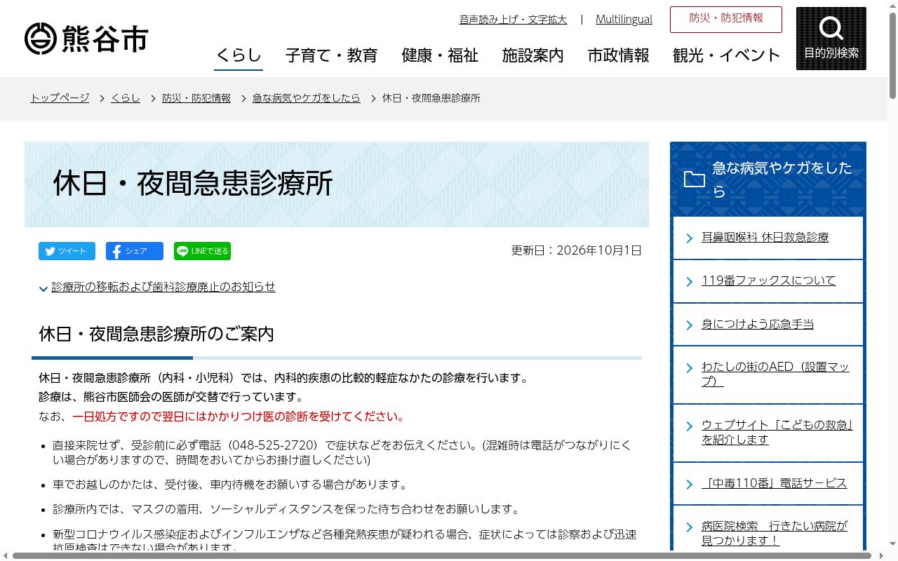898x561 pixels.
Task: Click the bullet mentioning phone 048-525-2720
Action: [x=342, y=452]
